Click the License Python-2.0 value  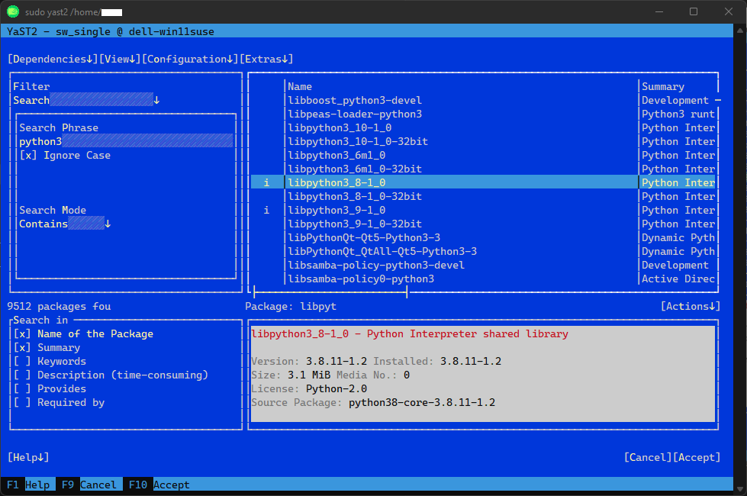[336, 389]
